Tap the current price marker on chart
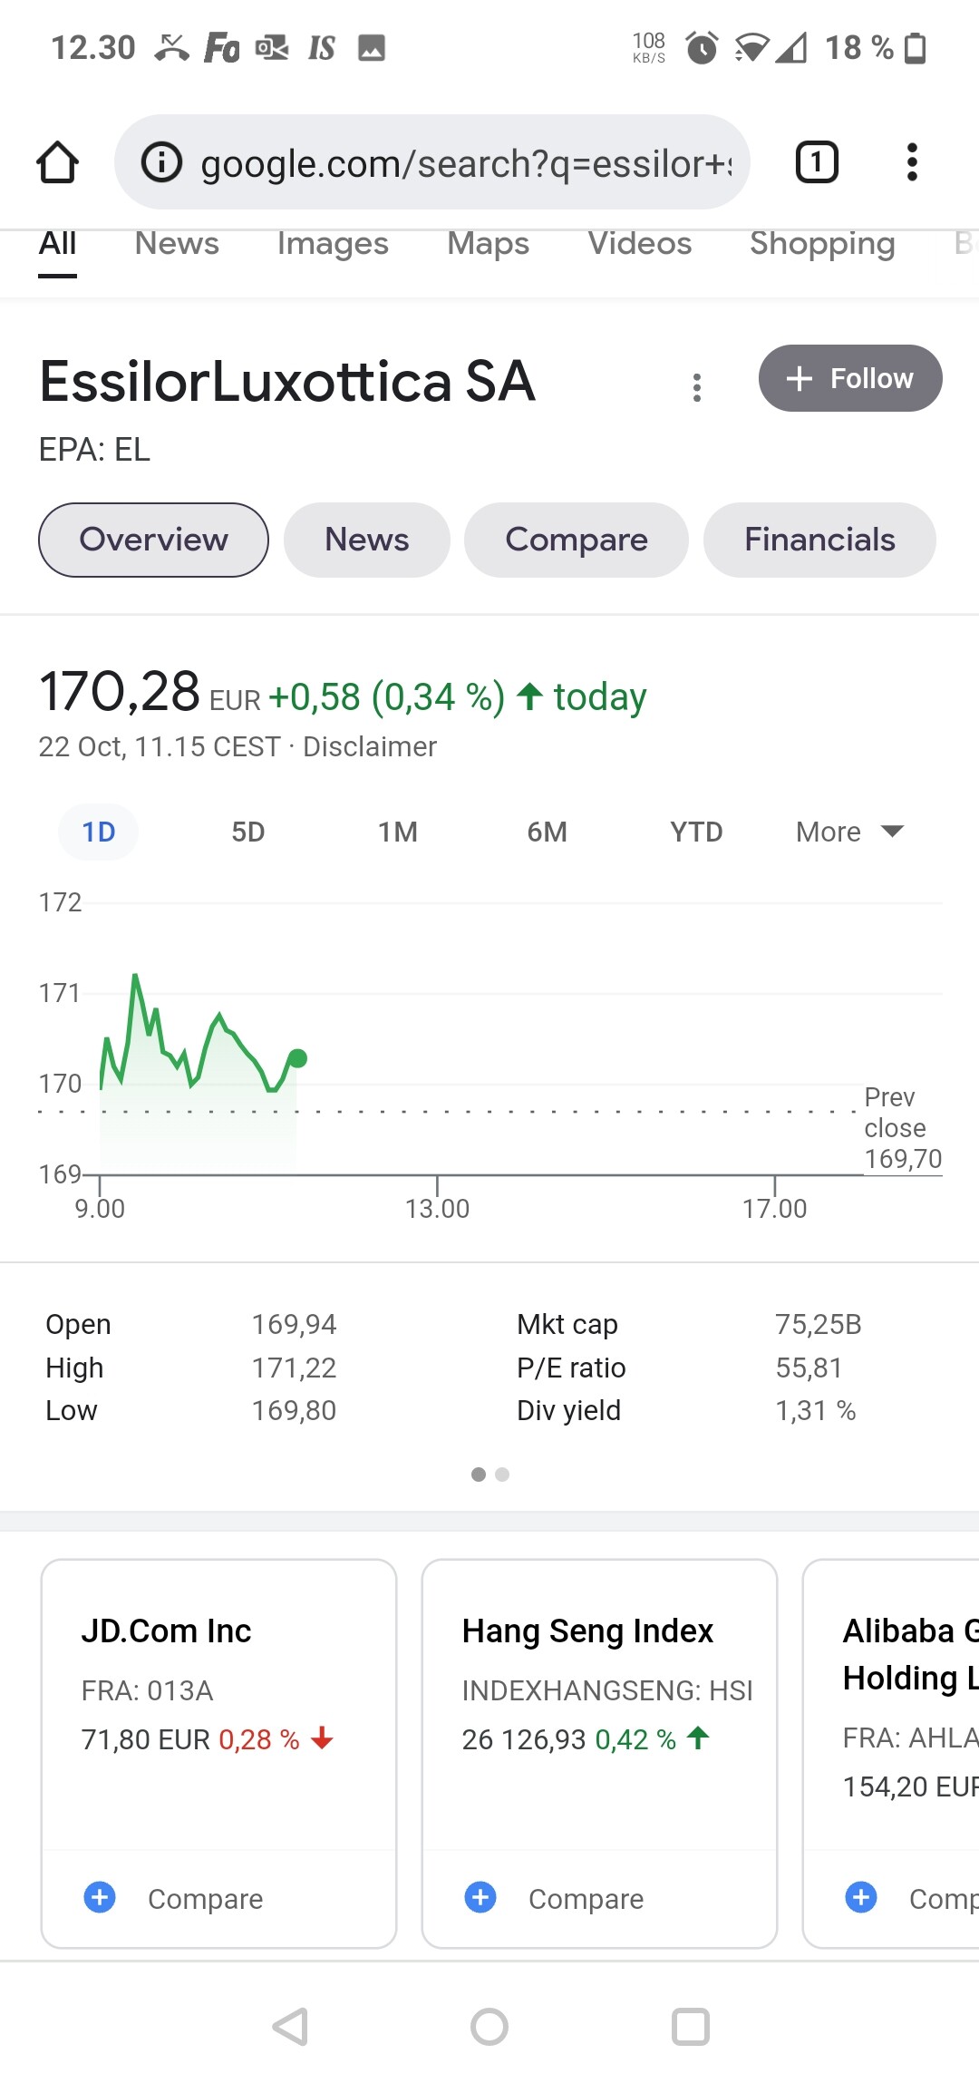979x2093 pixels. click(x=297, y=1057)
